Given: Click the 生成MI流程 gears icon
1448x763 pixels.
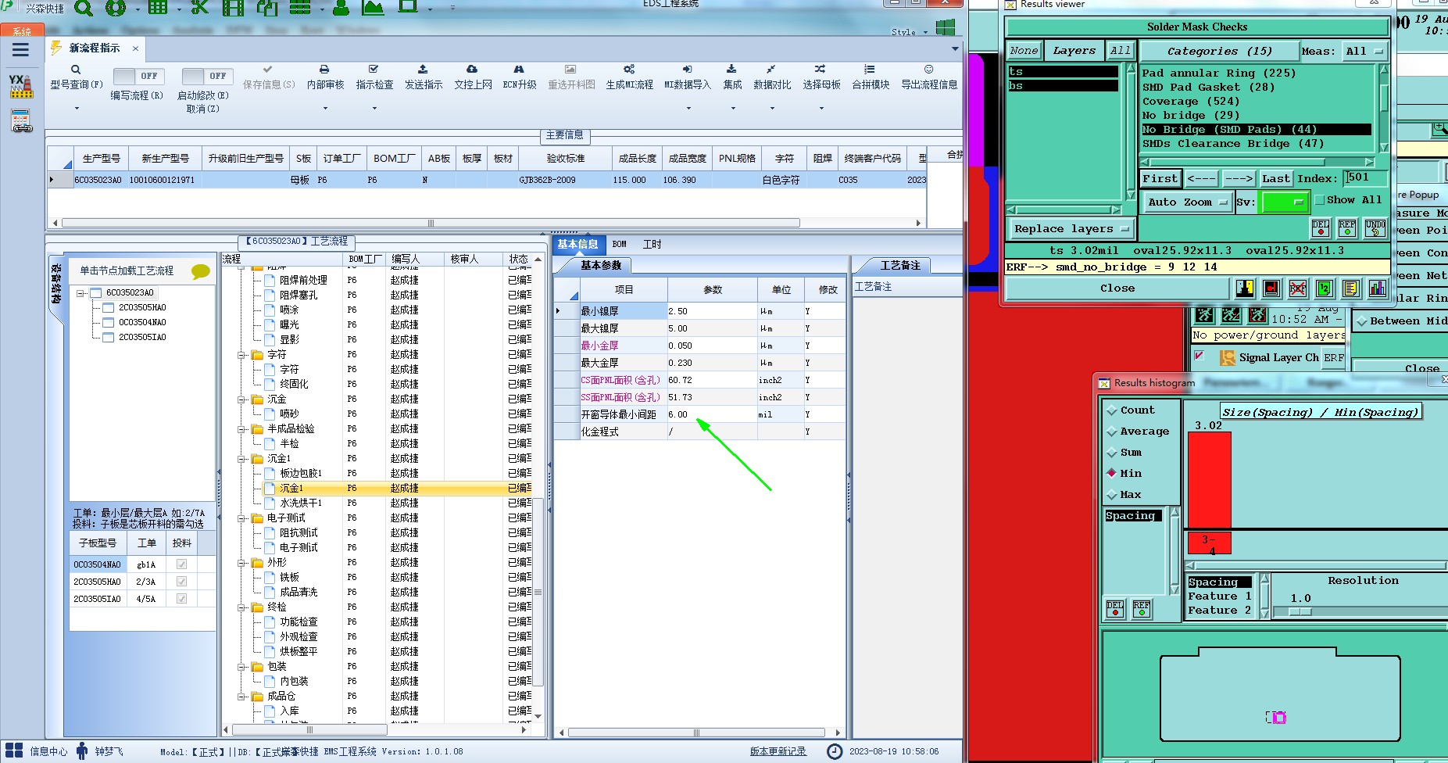Looking at the screenshot, I should (629, 70).
